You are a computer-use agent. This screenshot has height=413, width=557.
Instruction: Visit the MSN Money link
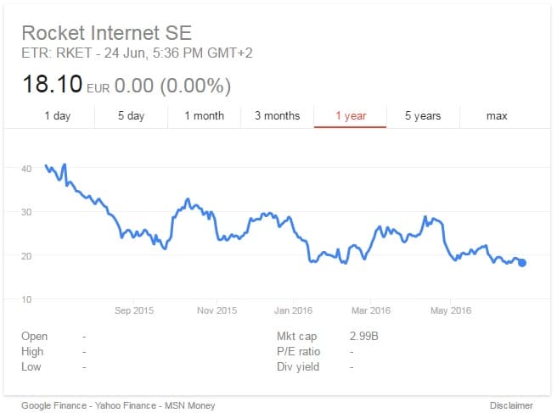pyautogui.click(x=189, y=405)
